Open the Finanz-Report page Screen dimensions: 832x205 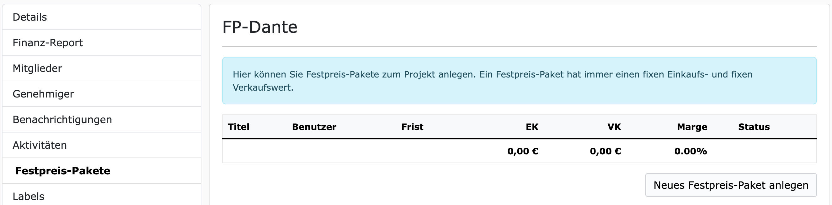coord(48,42)
